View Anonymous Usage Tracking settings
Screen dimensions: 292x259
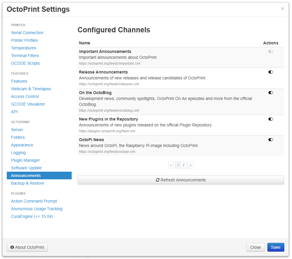pyautogui.click(x=36, y=209)
